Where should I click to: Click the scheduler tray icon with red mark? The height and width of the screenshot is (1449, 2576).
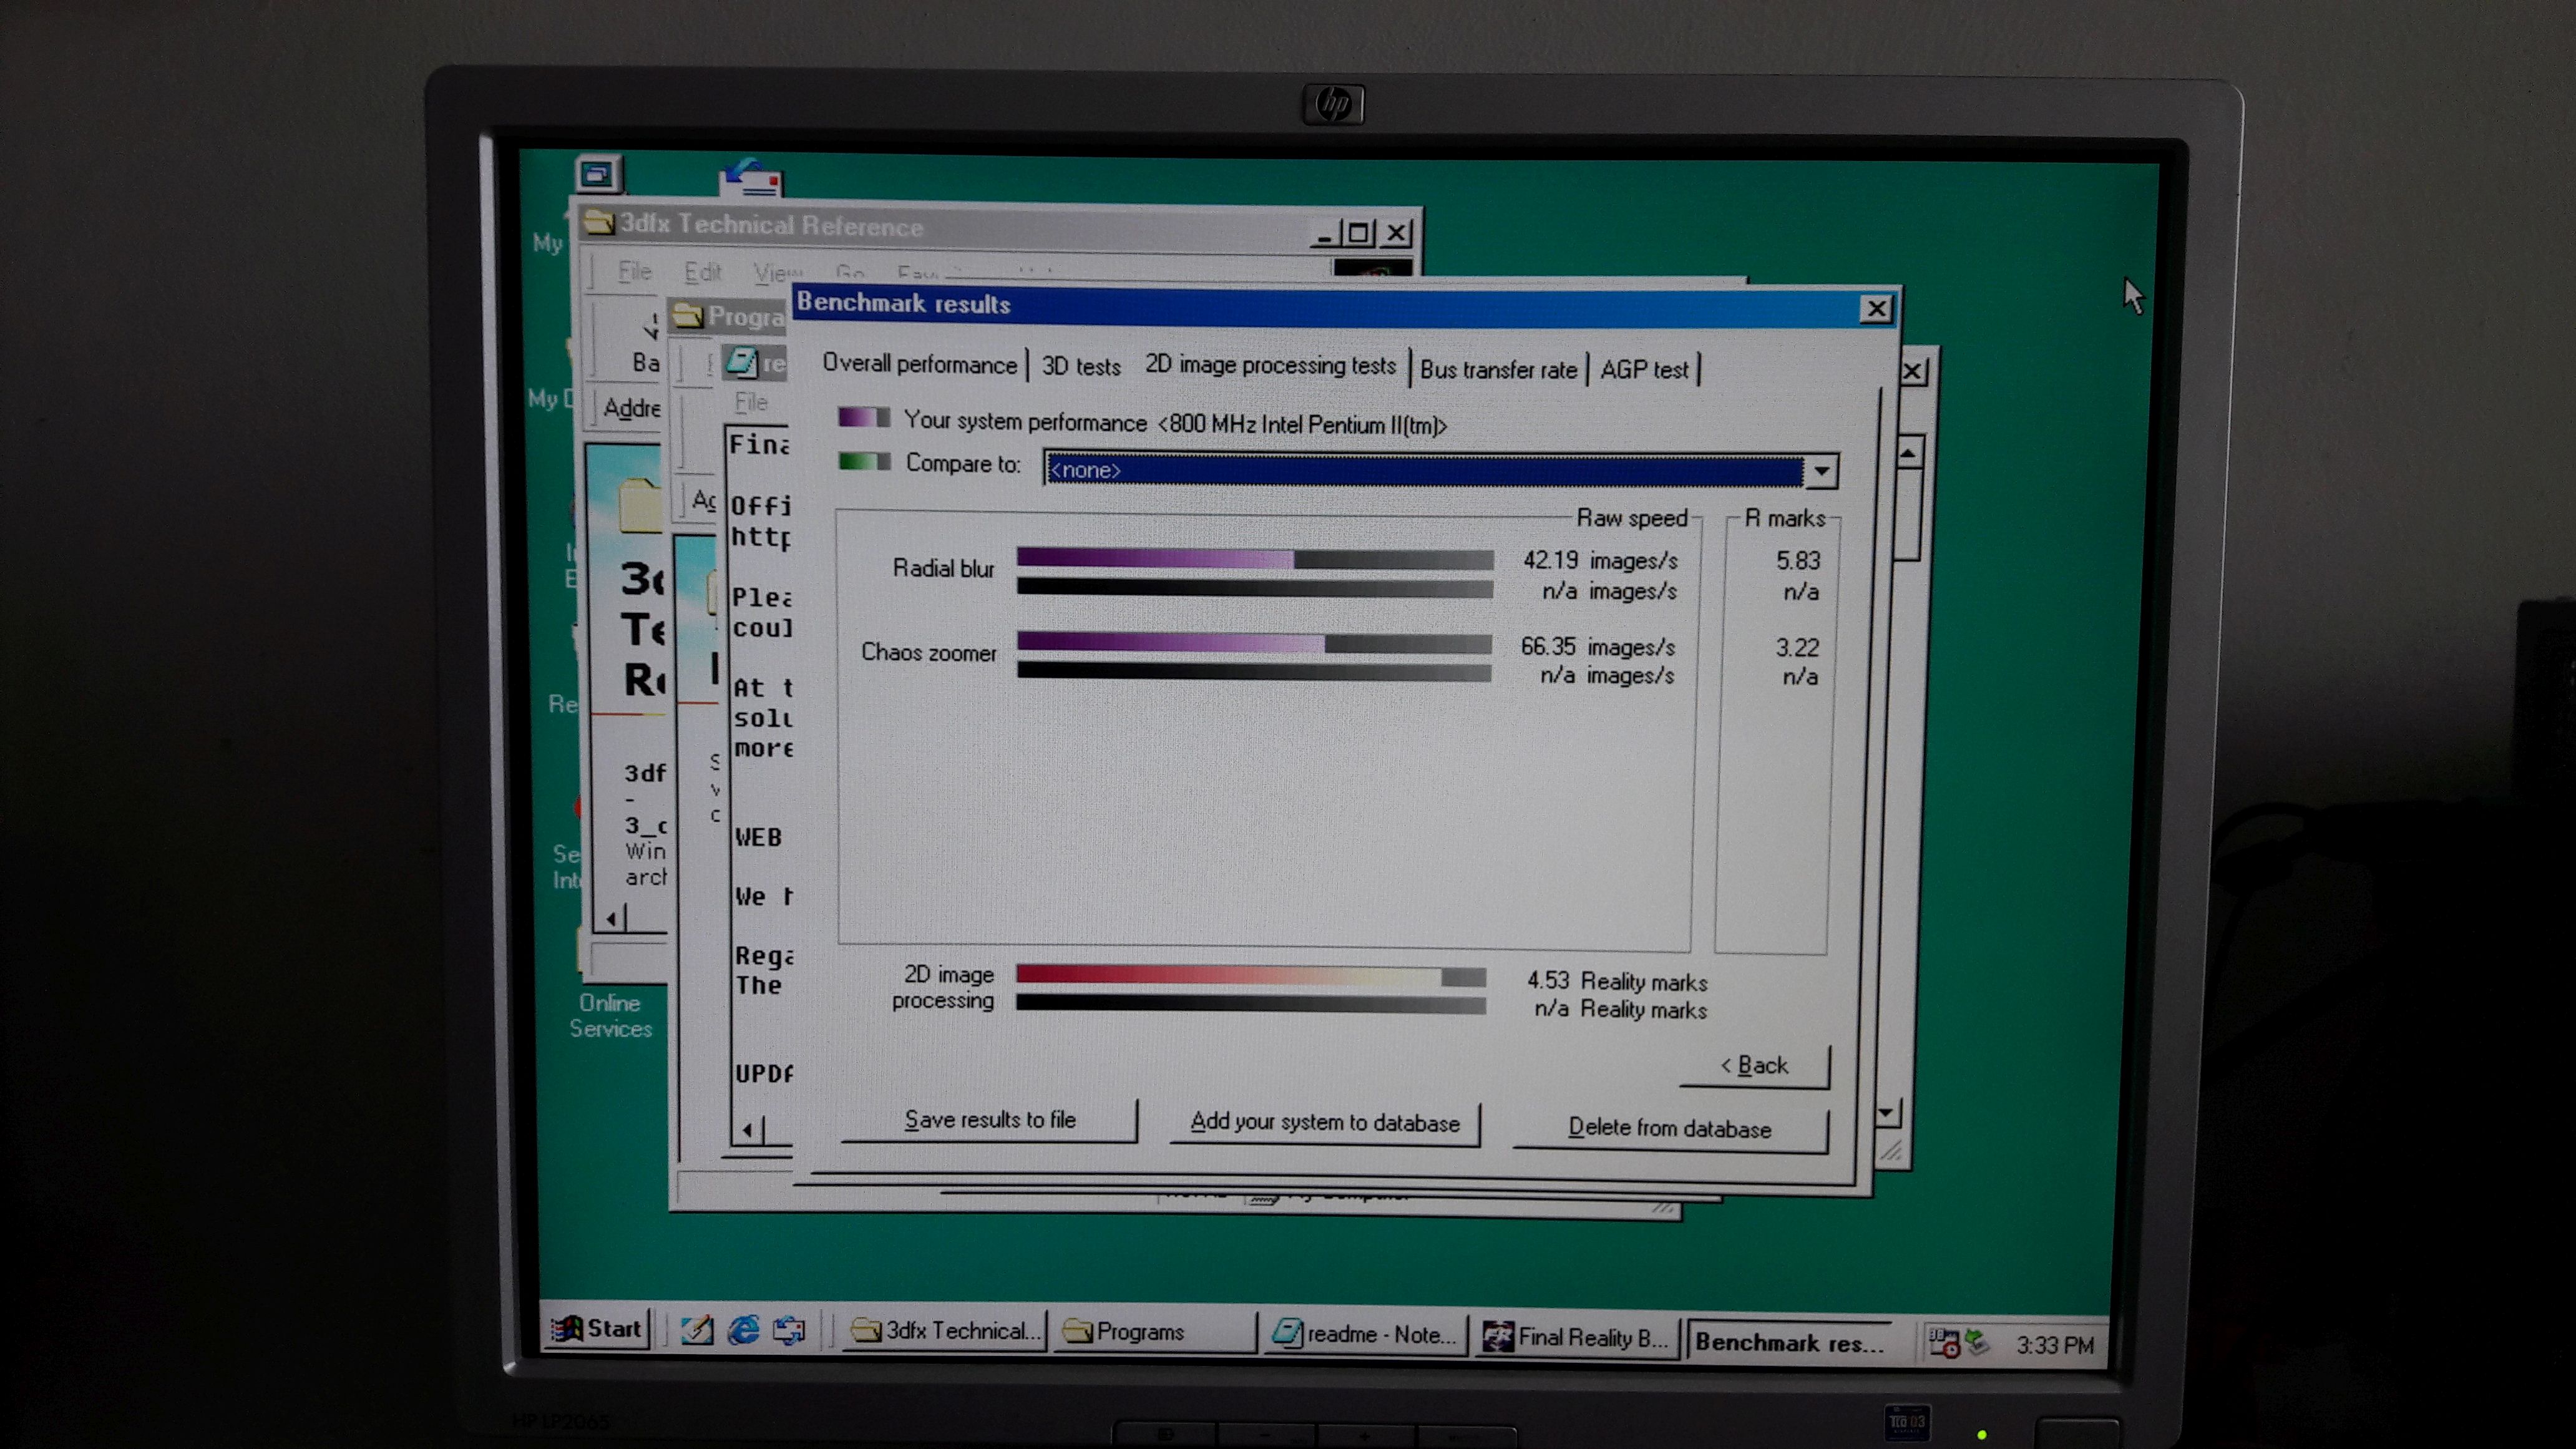(x=1943, y=1343)
